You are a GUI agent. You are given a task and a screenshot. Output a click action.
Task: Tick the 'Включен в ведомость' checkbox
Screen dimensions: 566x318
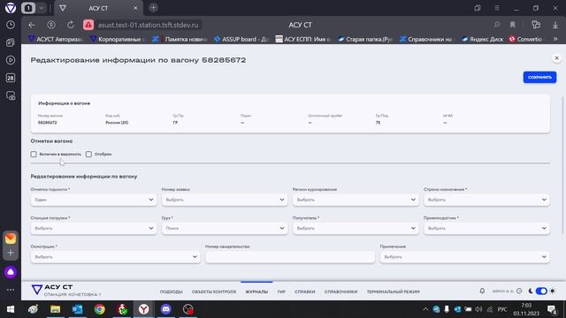(x=34, y=155)
